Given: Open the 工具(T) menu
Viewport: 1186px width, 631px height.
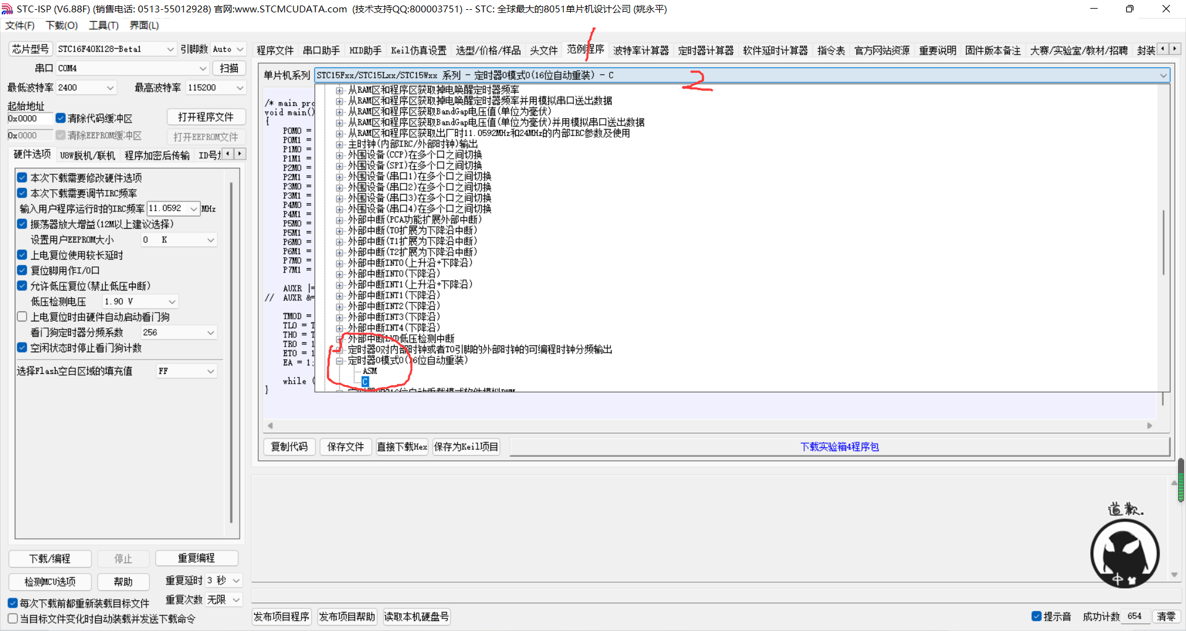Looking at the screenshot, I should 103,25.
